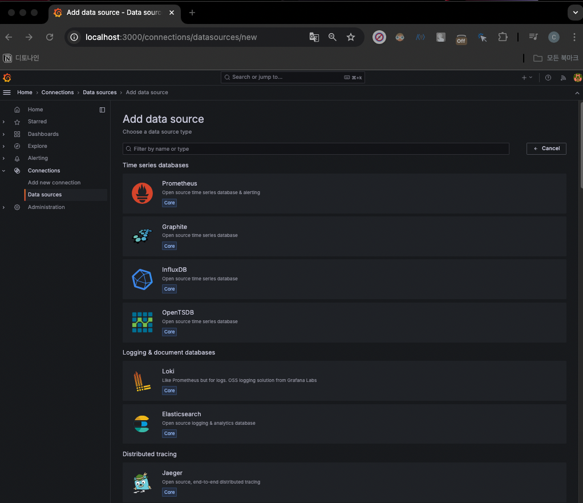Image resolution: width=583 pixels, height=503 pixels.
Task: Open the Prometheus data source logo
Action: click(143, 193)
